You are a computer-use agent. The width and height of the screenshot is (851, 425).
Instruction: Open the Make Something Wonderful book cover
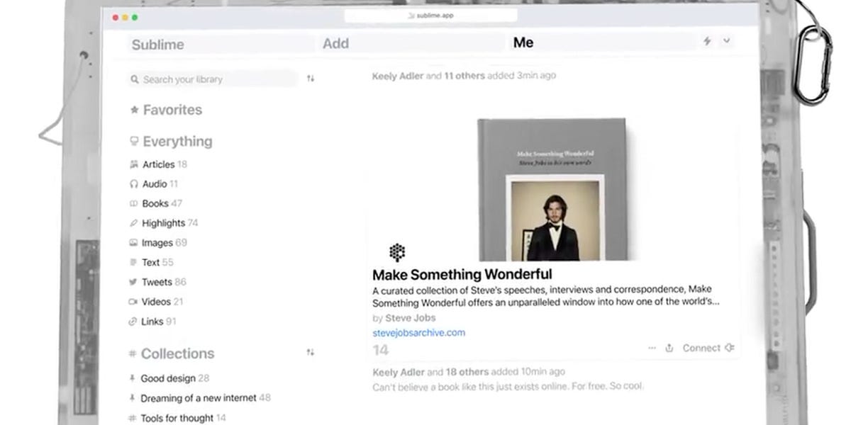tap(552, 189)
